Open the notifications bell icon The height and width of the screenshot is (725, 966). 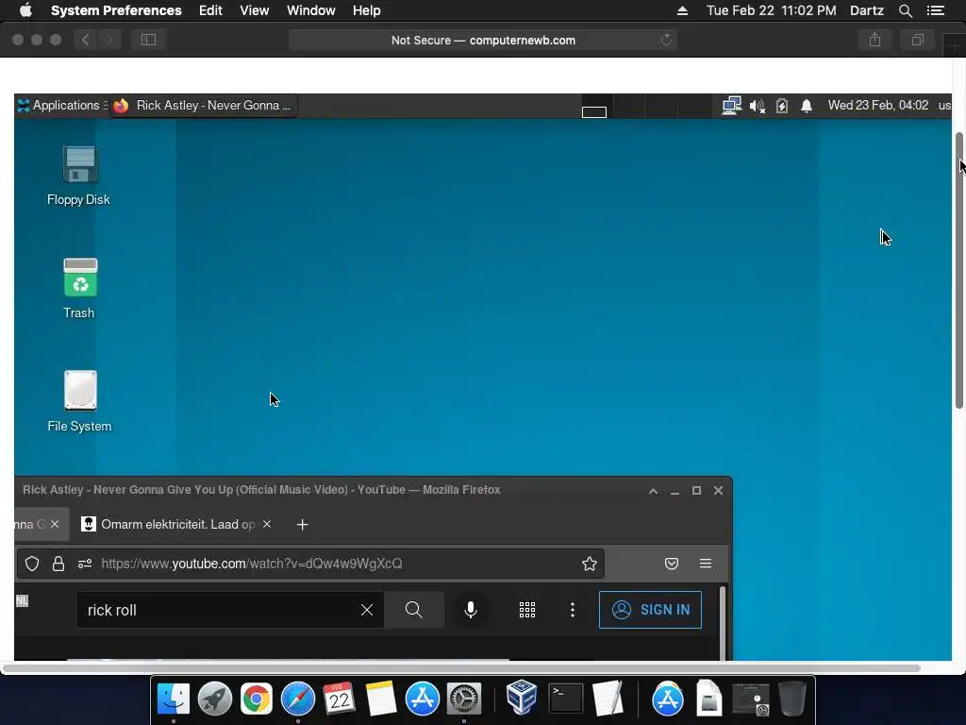(x=807, y=106)
